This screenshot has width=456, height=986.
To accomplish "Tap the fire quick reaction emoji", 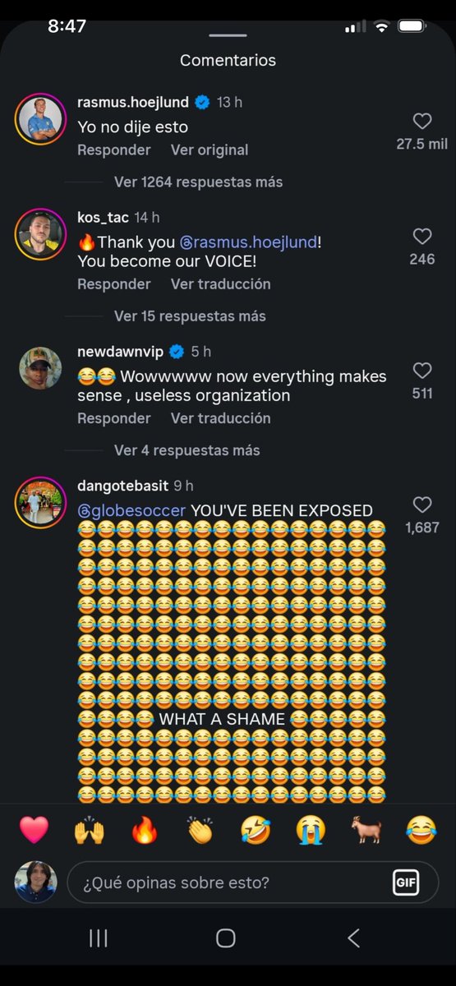I will coord(145,831).
